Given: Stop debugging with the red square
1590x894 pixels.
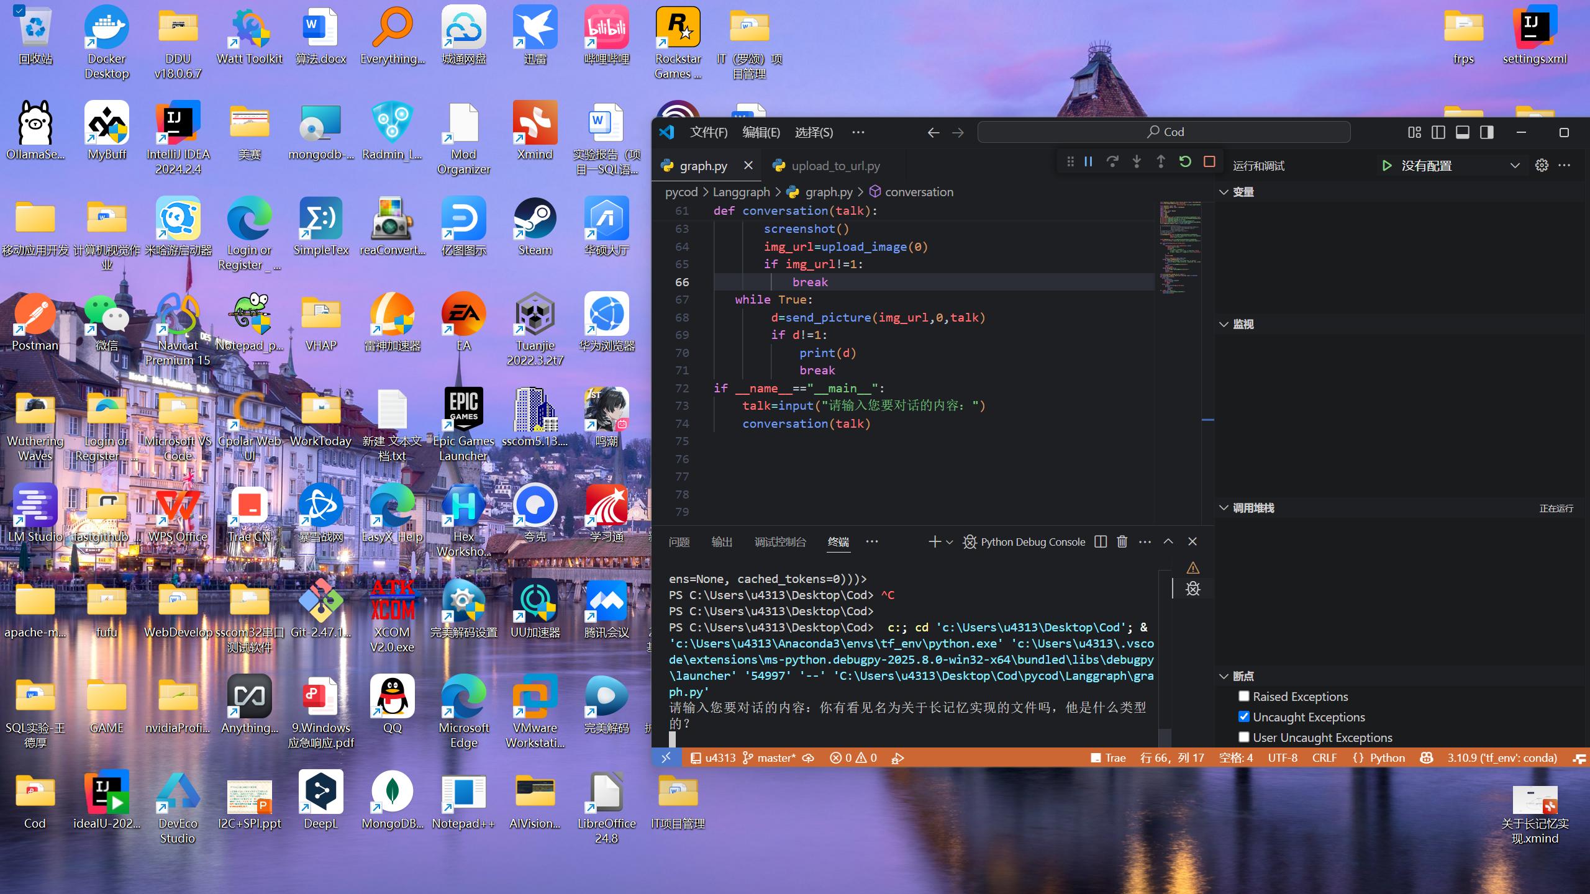Looking at the screenshot, I should click(x=1209, y=161).
